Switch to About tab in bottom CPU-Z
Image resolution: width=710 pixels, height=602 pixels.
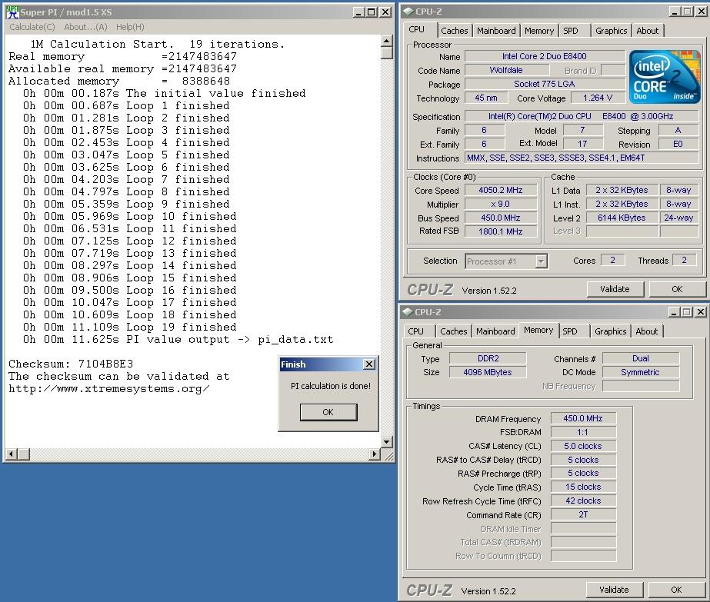coord(647,331)
